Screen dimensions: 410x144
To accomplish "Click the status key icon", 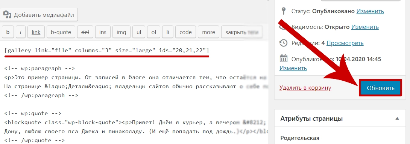I will (x=283, y=11).
